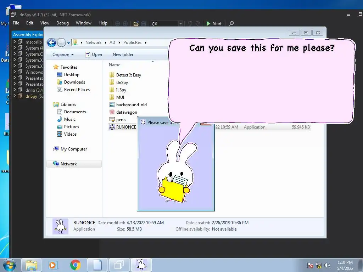
Task: Expand the mscorlib assembly node
Action: pyautogui.click(x=15, y=42)
